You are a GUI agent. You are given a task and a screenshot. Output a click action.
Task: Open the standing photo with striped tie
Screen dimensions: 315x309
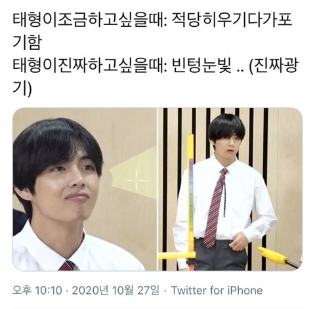(x=230, y=190)
